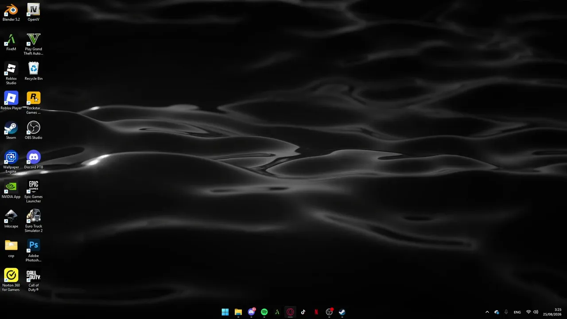Select the Roblox Studio desktop icon
Screen dimensions: 567x319
click(11, 74)
